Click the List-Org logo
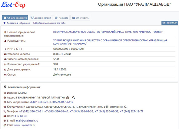Screen dimensions: 179x129 coord(13,5)
